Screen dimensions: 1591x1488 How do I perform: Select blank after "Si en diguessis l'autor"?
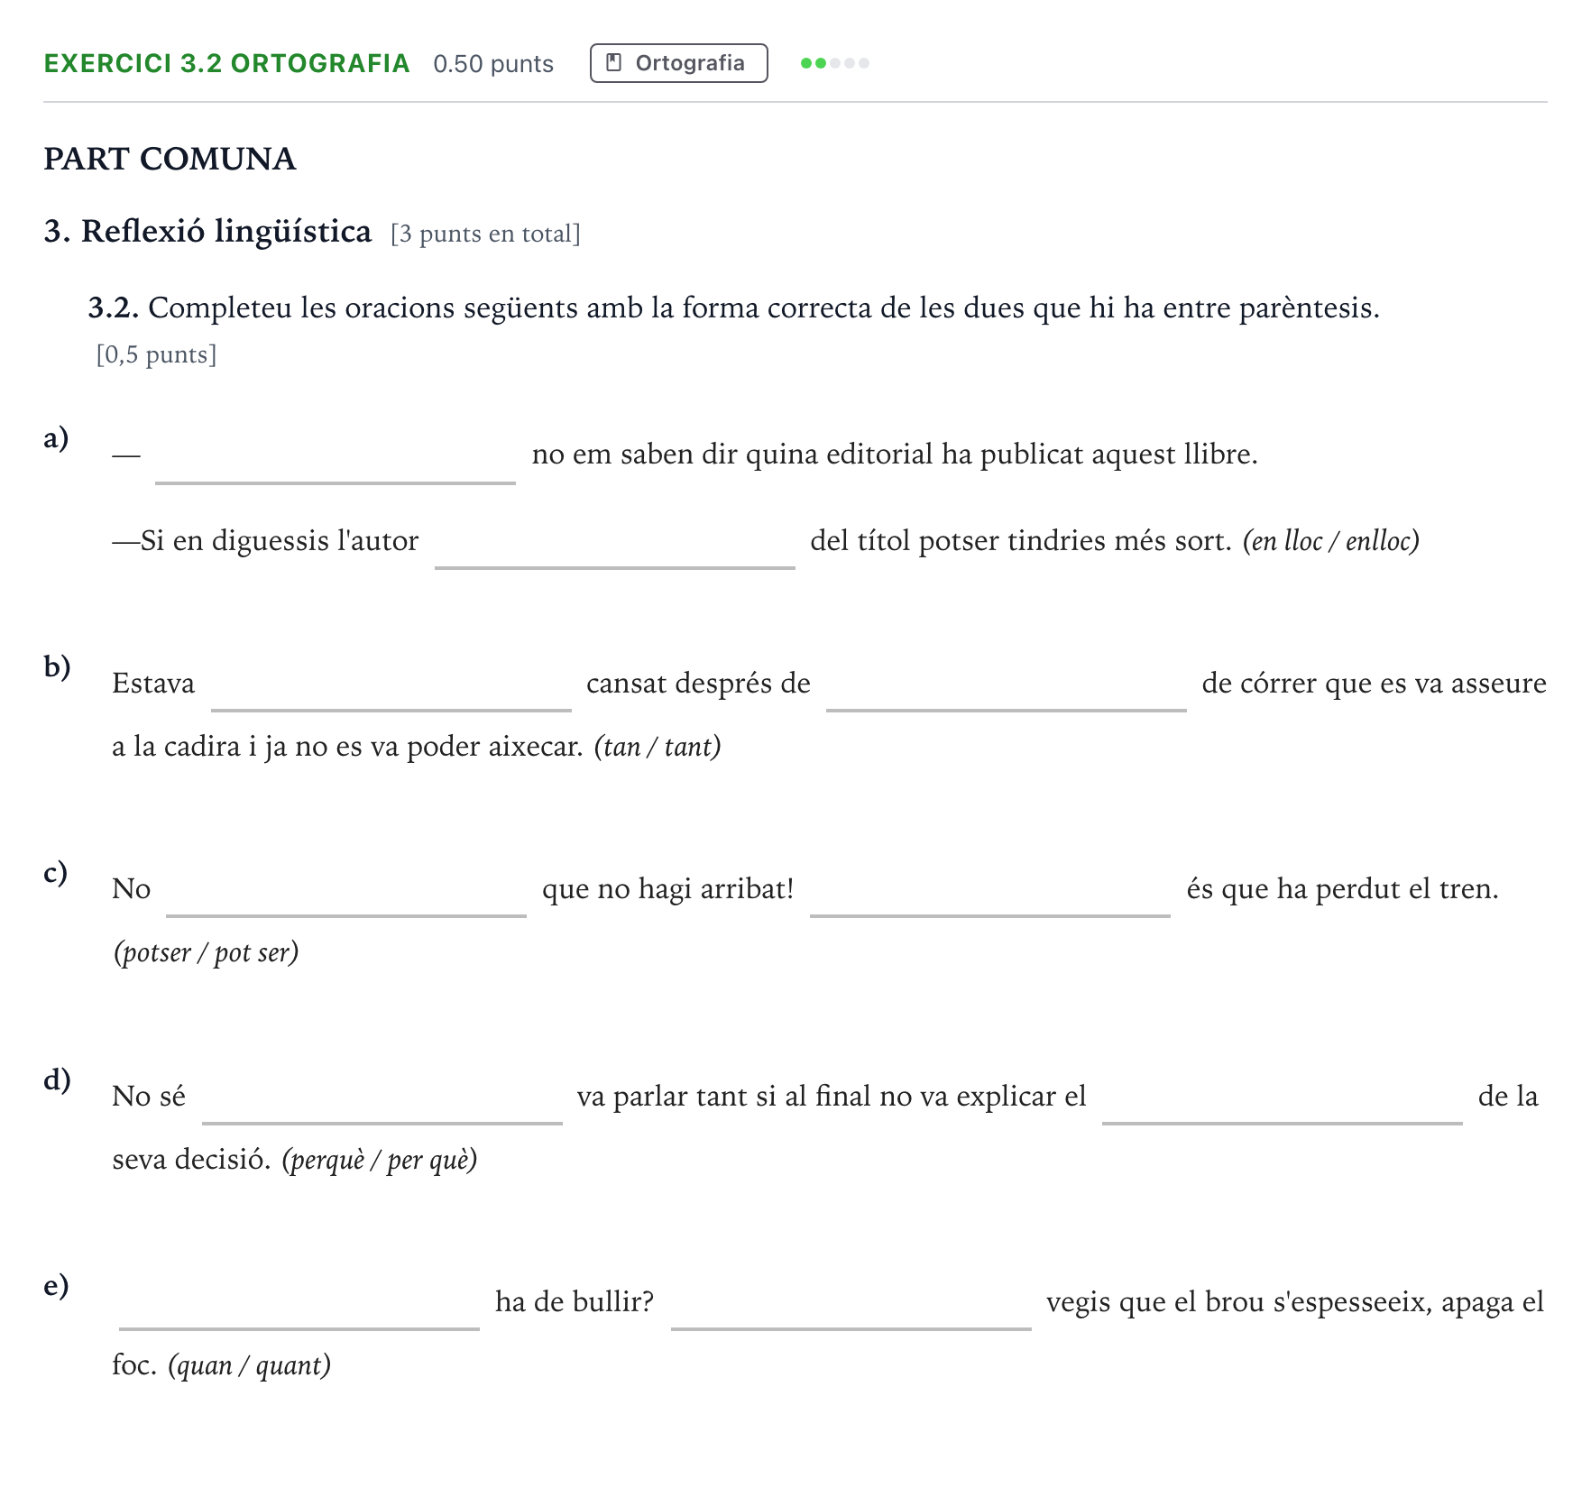[x=615, y=542]
